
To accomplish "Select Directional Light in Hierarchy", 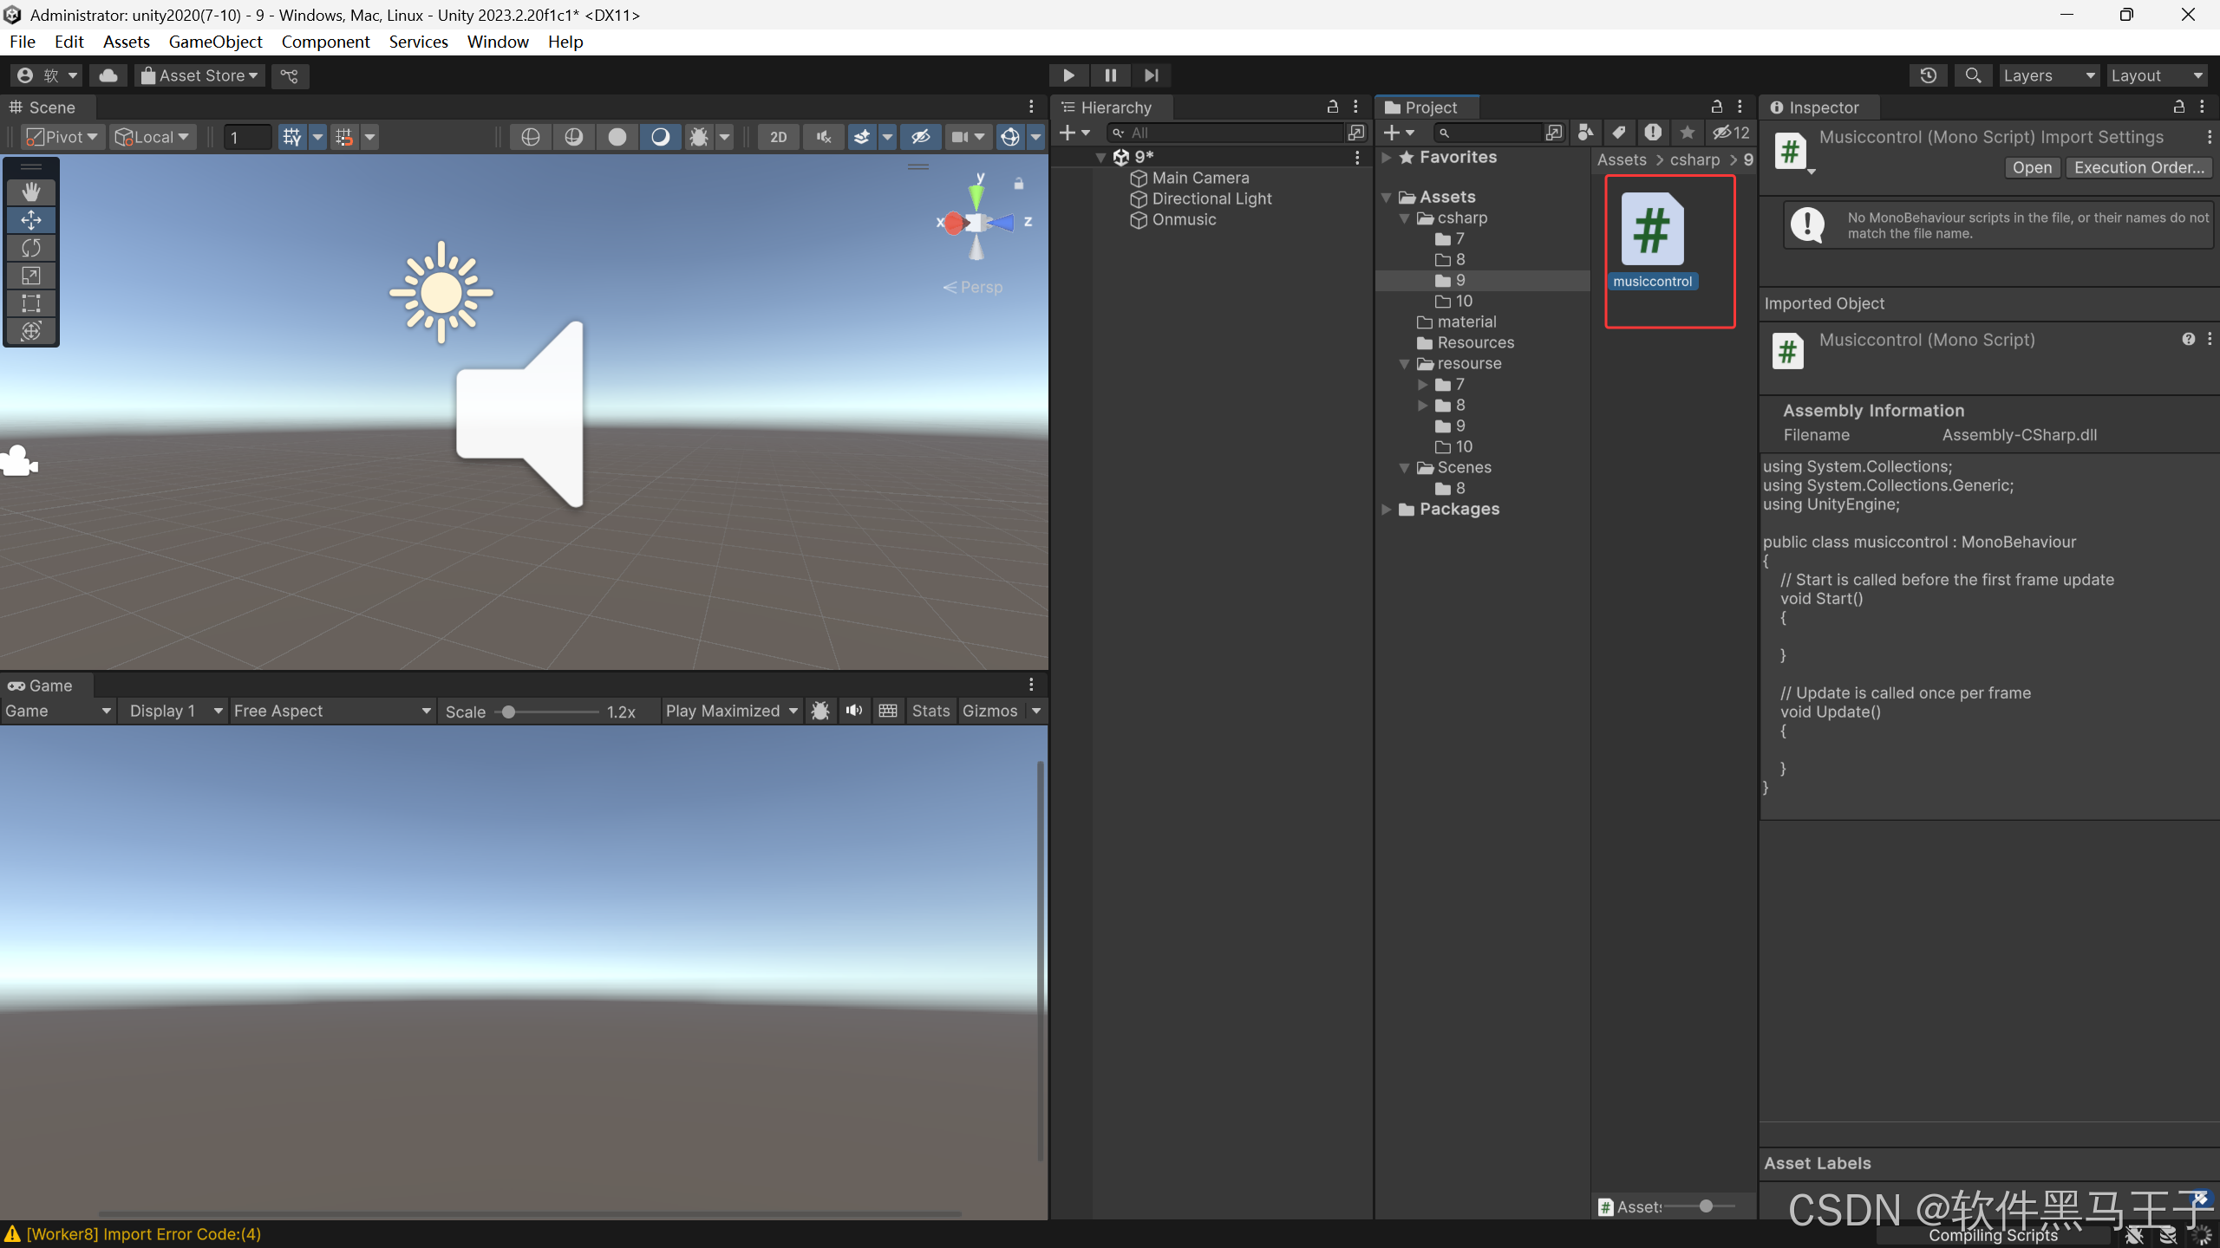I will click(x=1211, y=198).
